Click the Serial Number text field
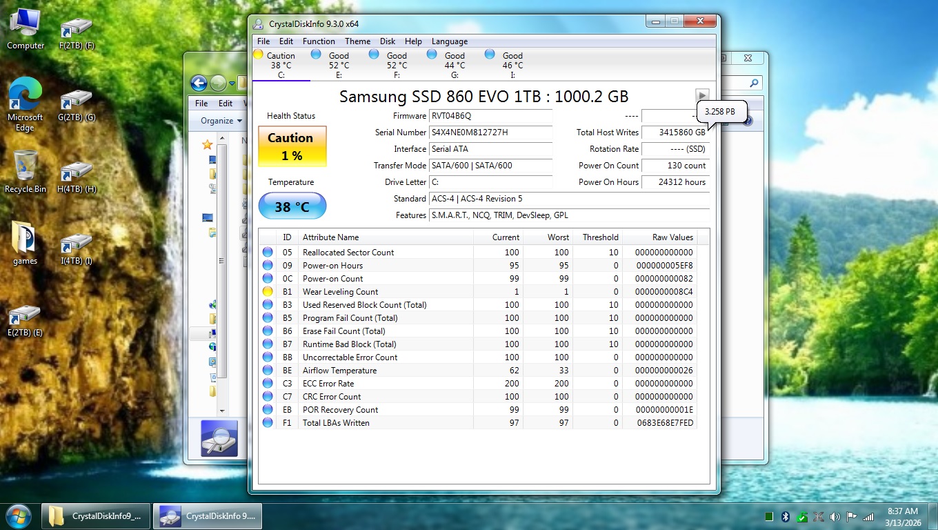This screenshot has height=530, width=938. click(x=490, y=132)
